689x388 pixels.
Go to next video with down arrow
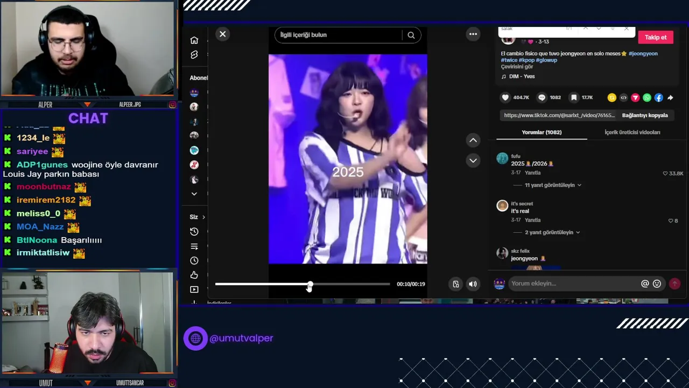473,161
